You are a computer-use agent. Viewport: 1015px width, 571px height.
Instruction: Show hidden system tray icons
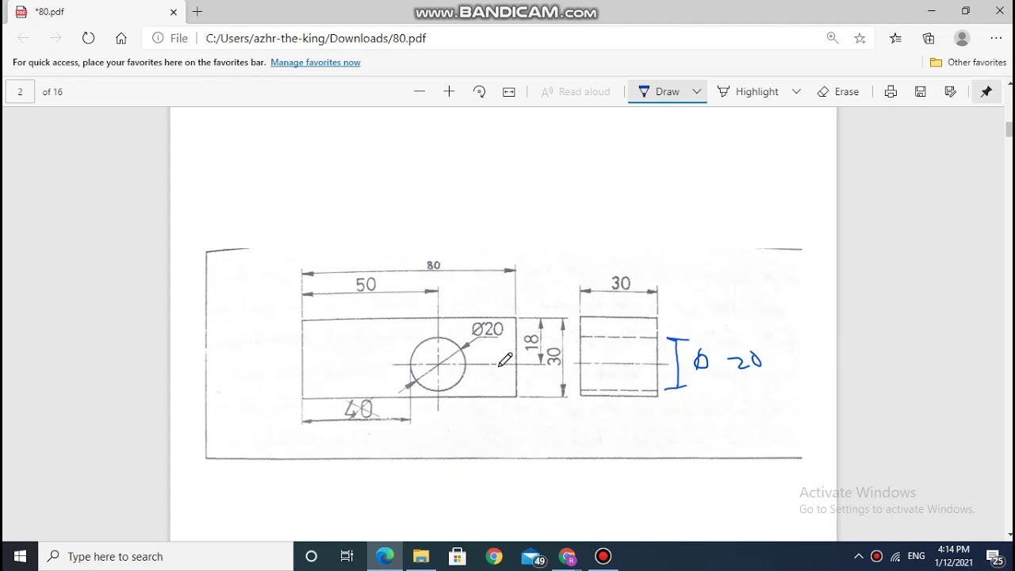pos(858,556)
